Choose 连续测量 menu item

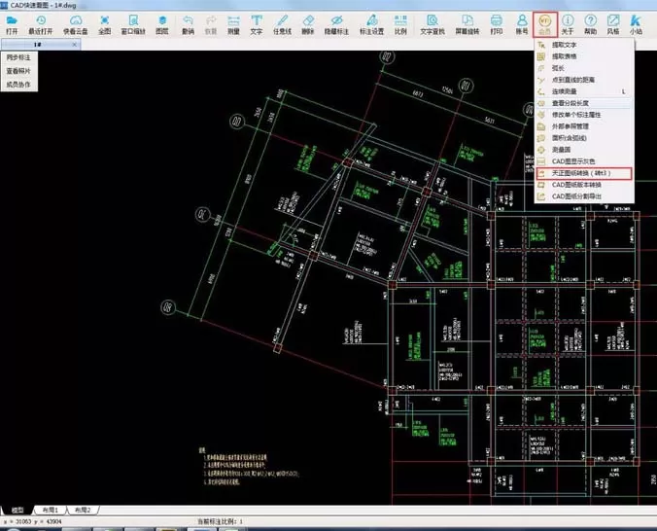(x=584, y=91)
